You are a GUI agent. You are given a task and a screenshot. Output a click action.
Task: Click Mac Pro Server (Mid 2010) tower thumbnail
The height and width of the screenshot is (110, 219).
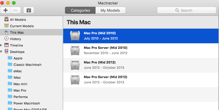pyautogui.click(x=75, y=51)
